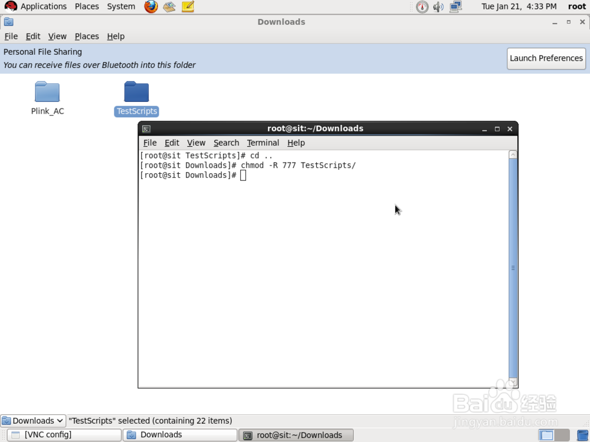This screenshot has width=590, height=442.
Task: Open File menu in Downloads window
Action: tap(11, 37)
